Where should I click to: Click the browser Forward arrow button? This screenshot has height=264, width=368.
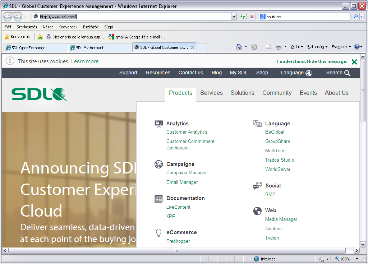coord(18,17)
